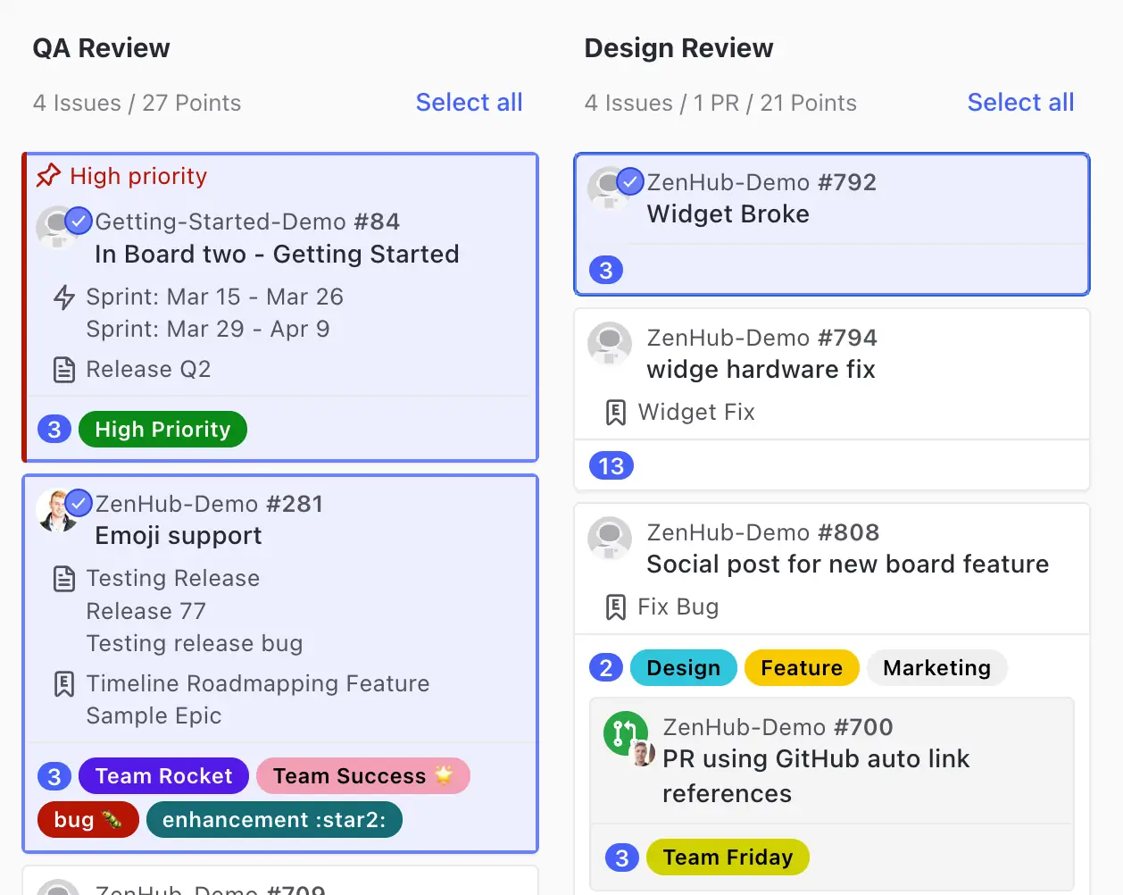Viewport: 1123px width, 895px height.
Task: Click the epic bookmark icon beside Timeline Roadmapping Feature
Action: (x=64, y=684)
